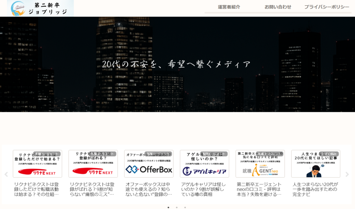The width and height of the screenshot is (355, 209).
Task: Open the リクナビNEXT 登録がばれる thumbnail
Action: coord(93,164)
